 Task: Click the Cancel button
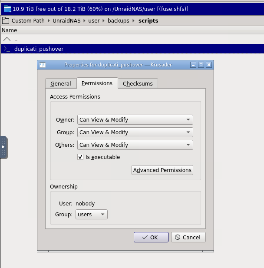(x=188, y=237)
